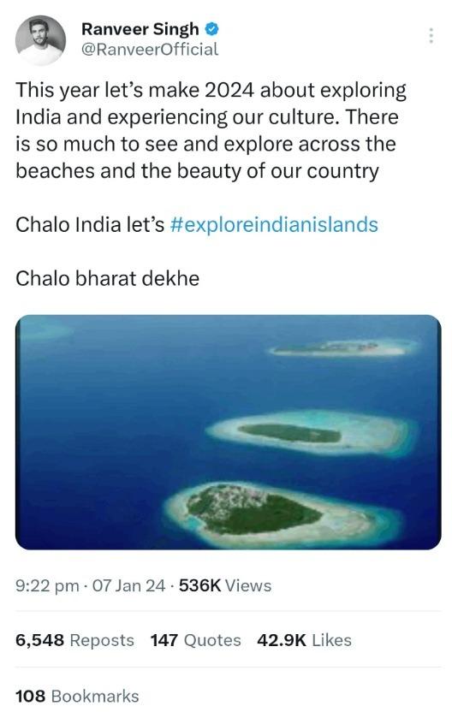Visit the @RanveerOfficial handle link

pyautogui.click(x=150, y=49)
